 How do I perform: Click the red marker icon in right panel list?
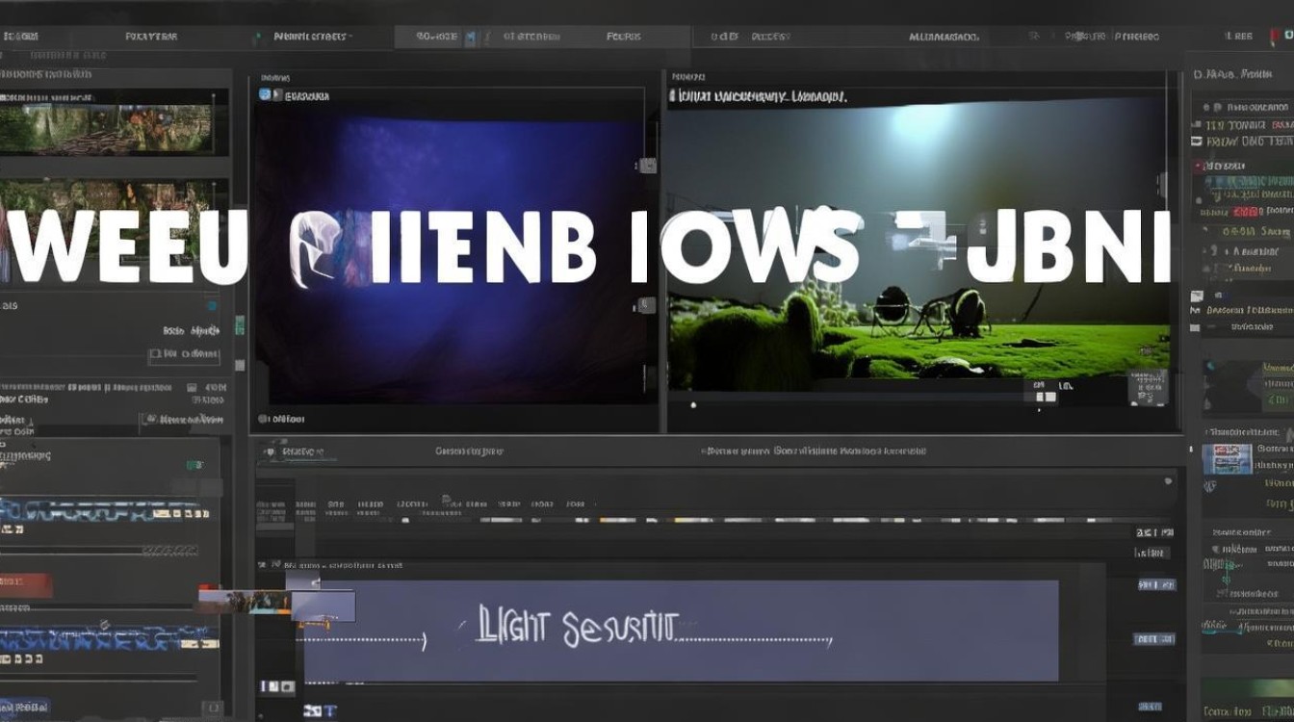click(1200, 167)
